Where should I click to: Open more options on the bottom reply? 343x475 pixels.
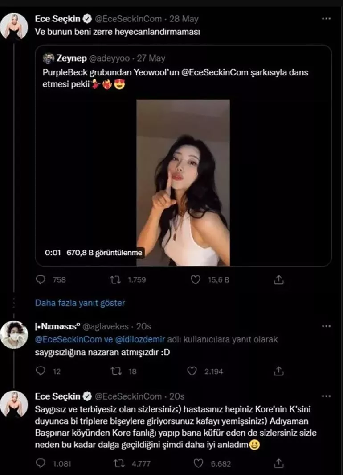pos(326,396)
